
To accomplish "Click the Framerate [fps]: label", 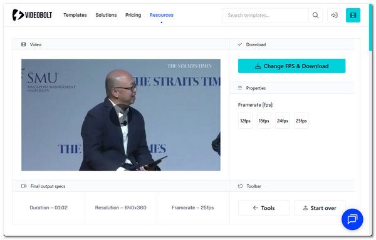I will 256,105.
